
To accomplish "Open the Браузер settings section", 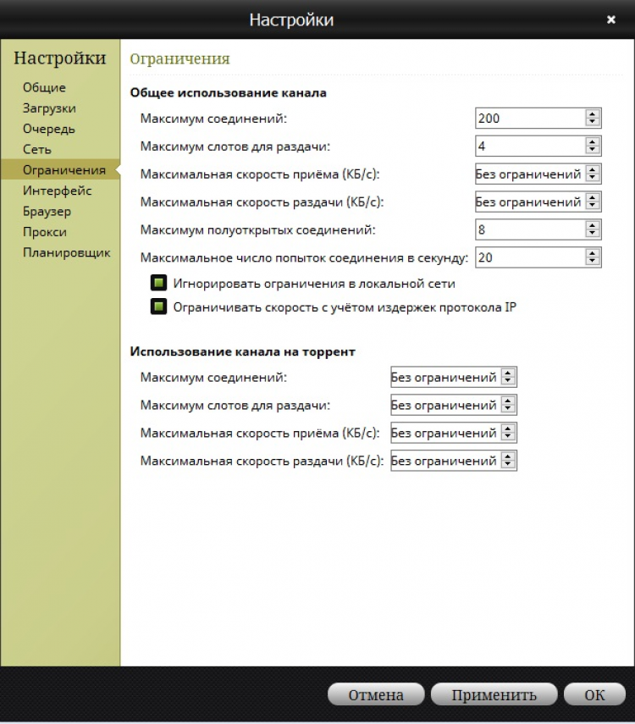I will pos(47,212).
